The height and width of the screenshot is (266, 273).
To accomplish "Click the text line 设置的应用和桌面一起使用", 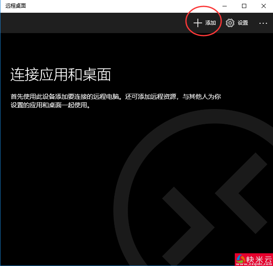I will pyautogui.click(x=51, y=105).
